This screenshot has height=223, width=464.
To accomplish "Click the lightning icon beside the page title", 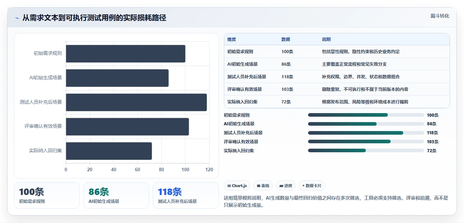I will 17,18.
